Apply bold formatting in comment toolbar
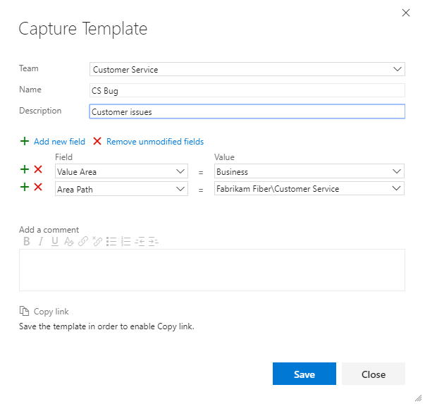 [x=27, y=241]
